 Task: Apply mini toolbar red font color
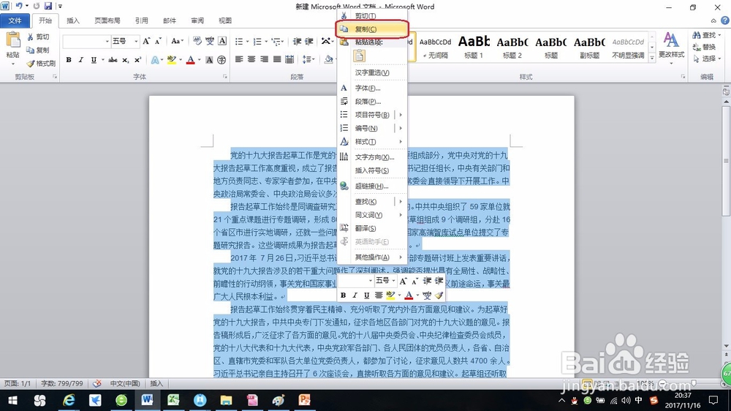pos(409,295)
